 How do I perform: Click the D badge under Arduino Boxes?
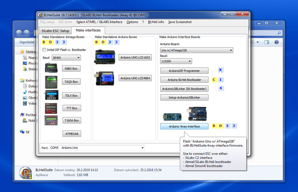[x=103, y=42]
